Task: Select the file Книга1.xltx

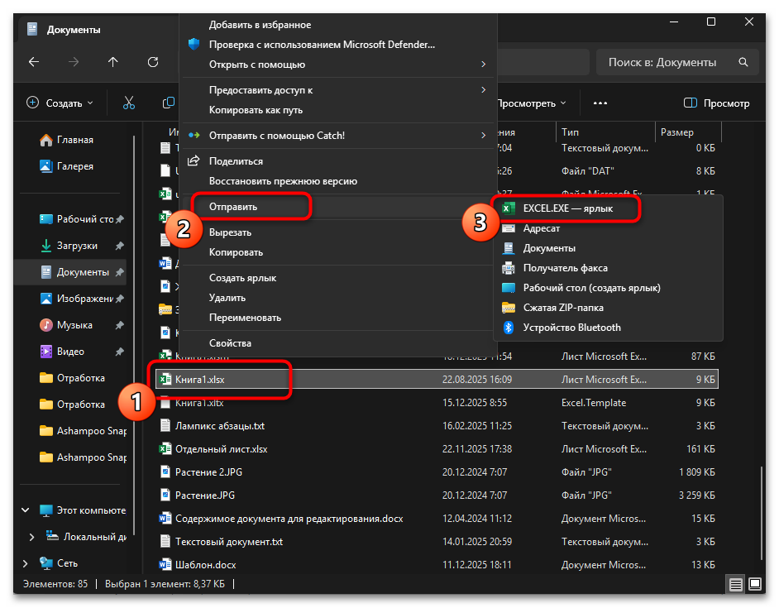Action: tap(437, 403)
